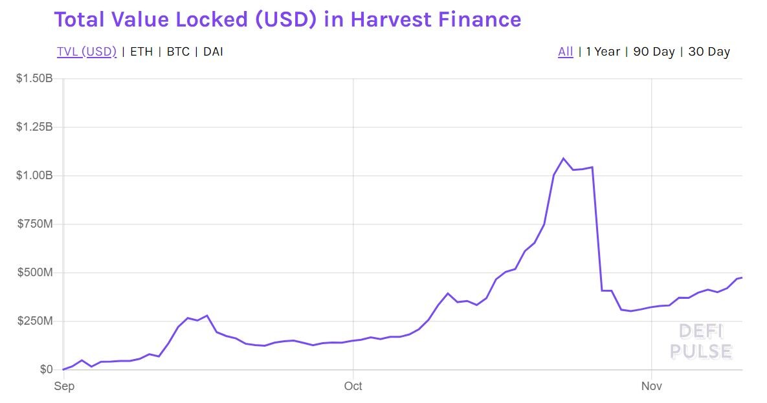
Task: Choose the All time range
Action: pos(566,52)
